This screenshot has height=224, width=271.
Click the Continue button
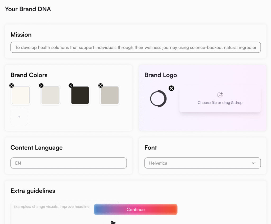pos(135,209)
